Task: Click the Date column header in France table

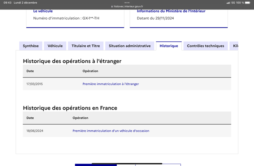Action: tap(30, 118)
